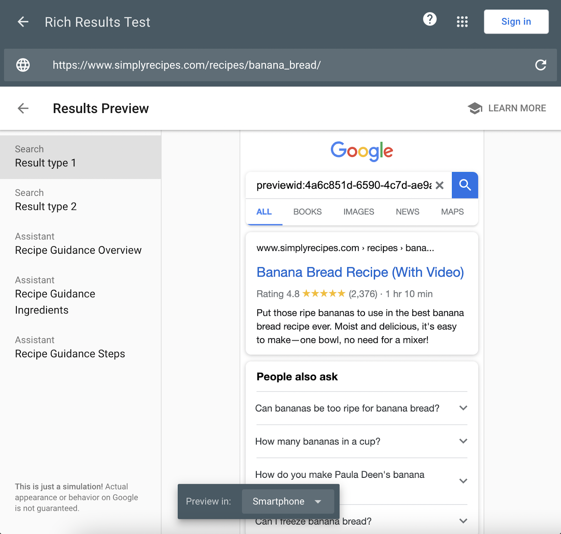Open Assistant Recipe Guidance Ingredients
This screenshot has height=534, width=561.
[81, 296]
